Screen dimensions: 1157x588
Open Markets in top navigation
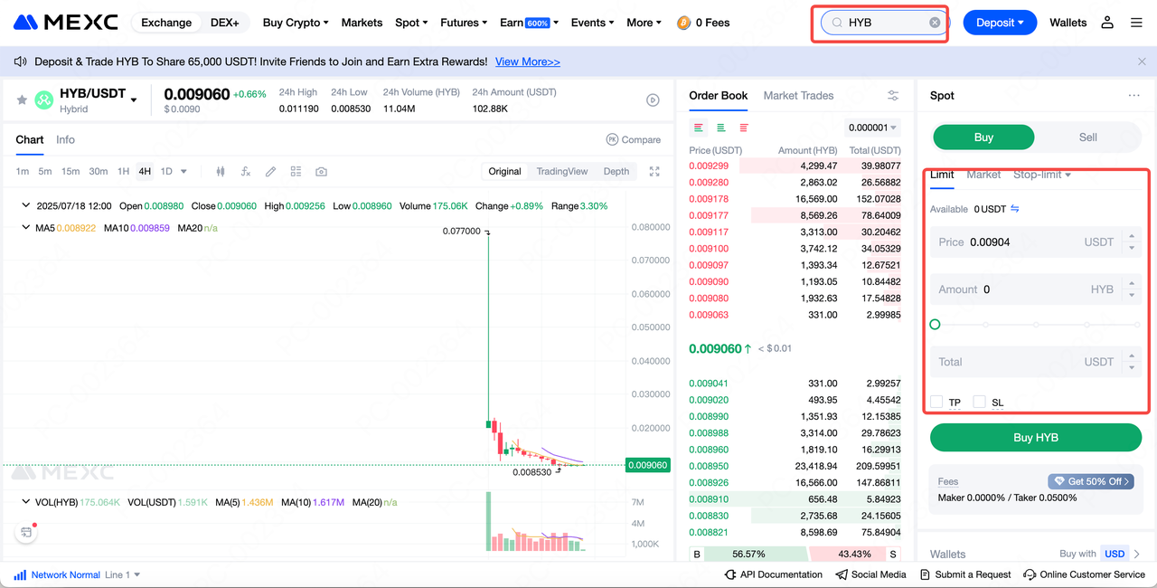pos(362,23)
